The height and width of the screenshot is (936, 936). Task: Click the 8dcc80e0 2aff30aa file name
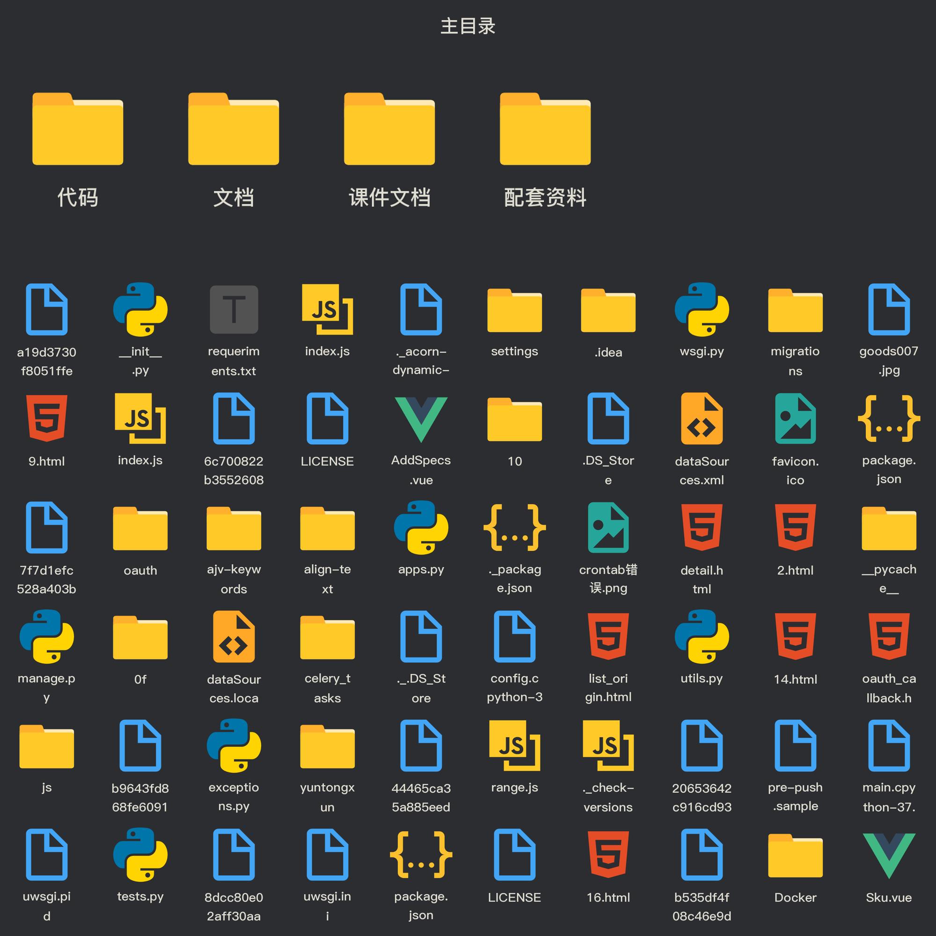234,907
